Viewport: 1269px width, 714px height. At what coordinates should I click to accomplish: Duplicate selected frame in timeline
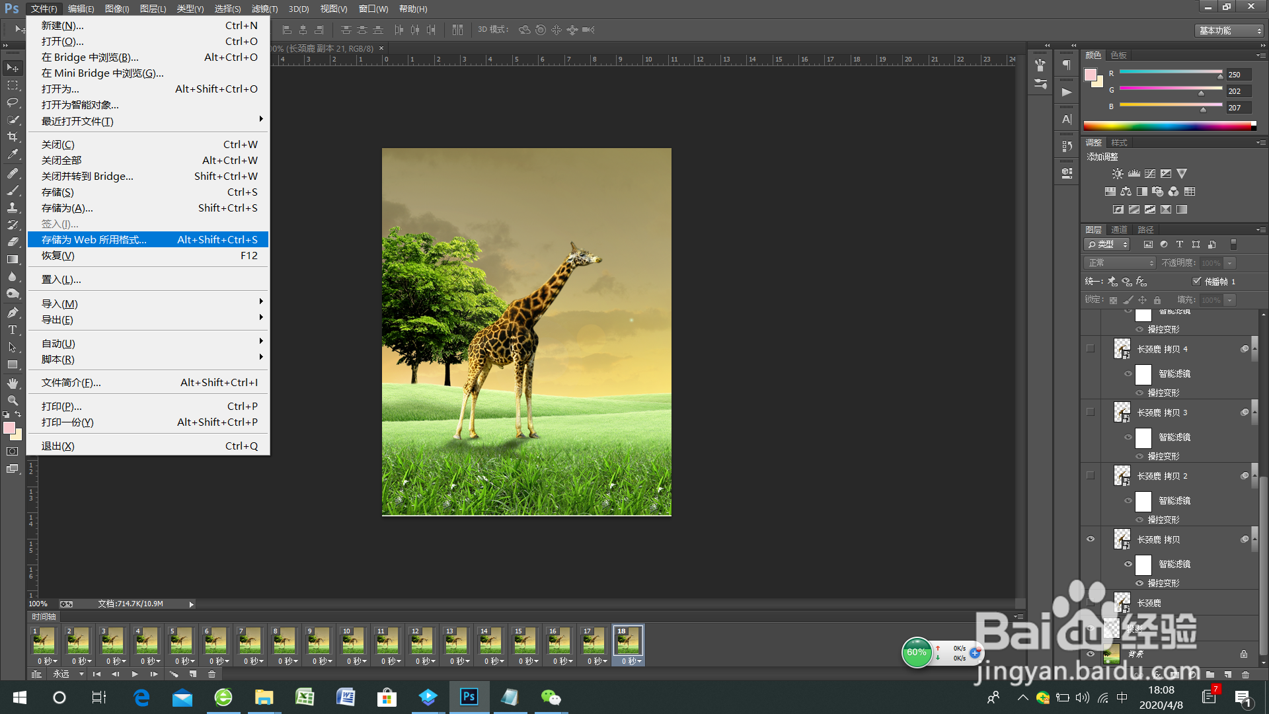tap(193, 674)
